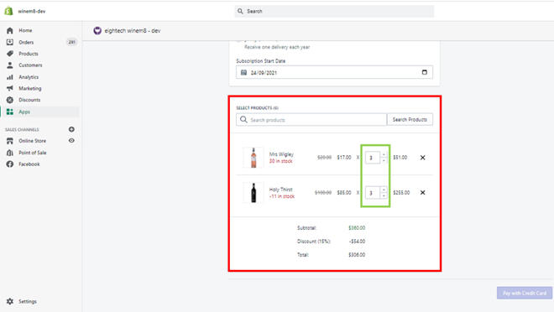Click the Products tag icon

tap(10, 54)
